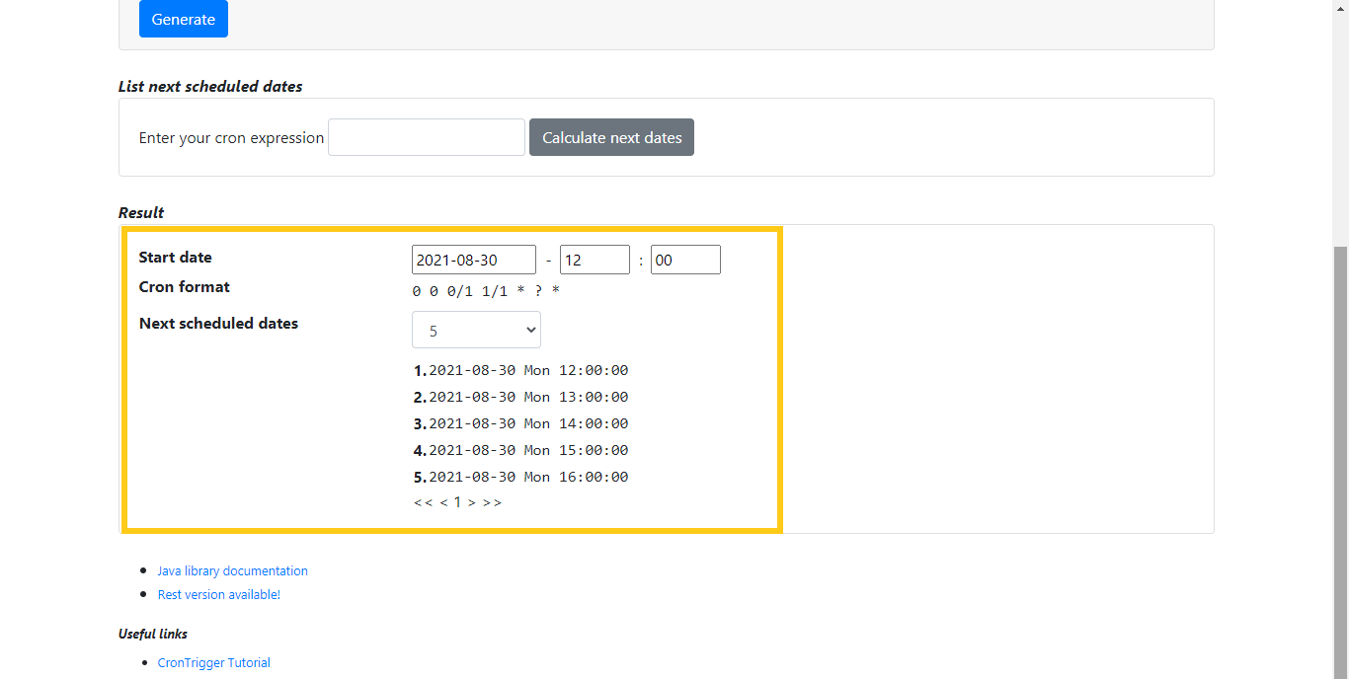
Task: Click the Generate button
Action: [x=183, y=19]
